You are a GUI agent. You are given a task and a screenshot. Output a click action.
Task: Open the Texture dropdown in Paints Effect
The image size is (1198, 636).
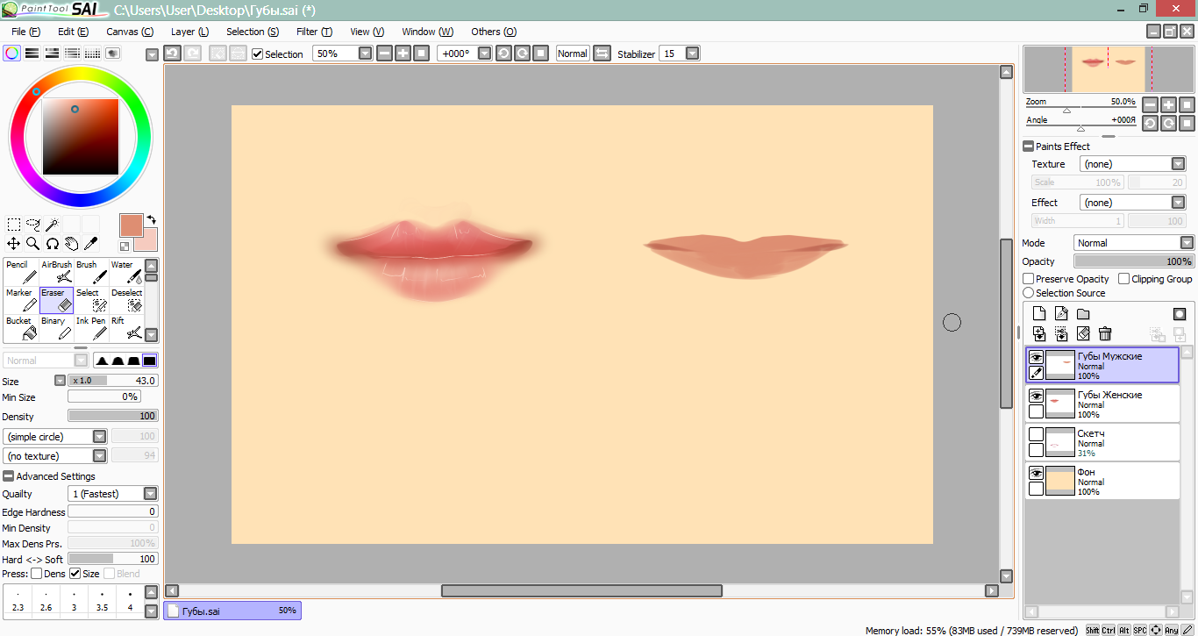click(x=1178, y=164)
